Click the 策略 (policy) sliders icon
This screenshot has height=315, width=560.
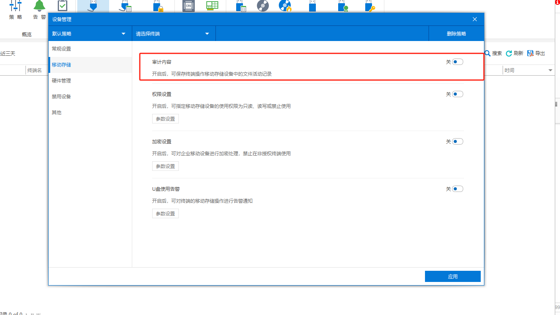point(16,6)
